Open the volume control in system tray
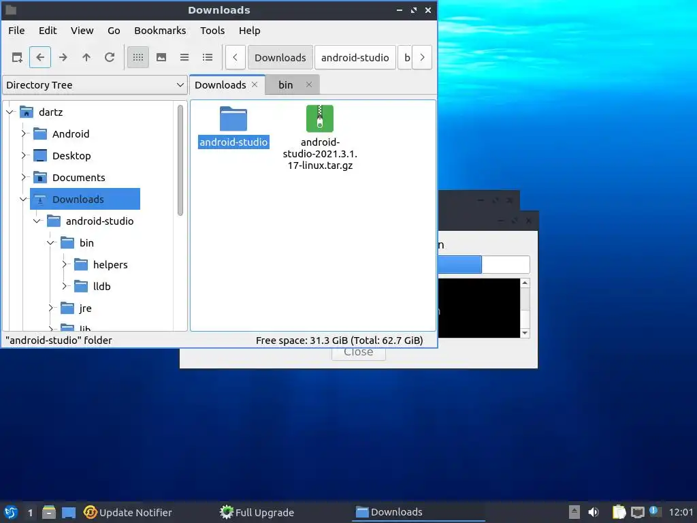 (594, 512)
